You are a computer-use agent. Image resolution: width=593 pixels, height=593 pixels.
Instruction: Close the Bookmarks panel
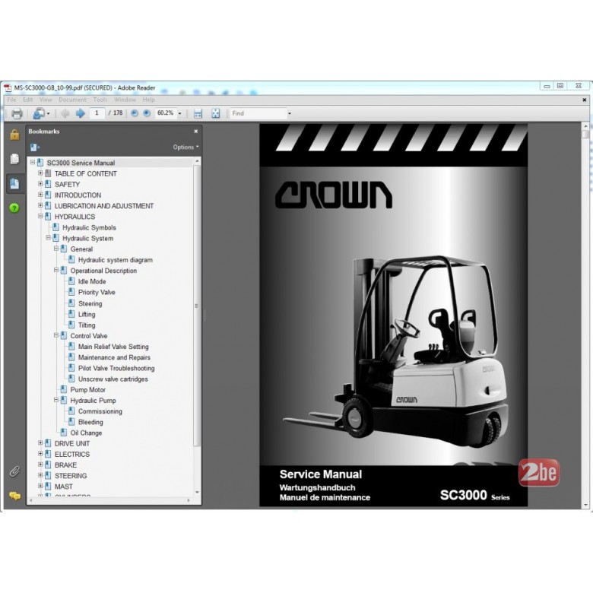click(x=196, y=132)
